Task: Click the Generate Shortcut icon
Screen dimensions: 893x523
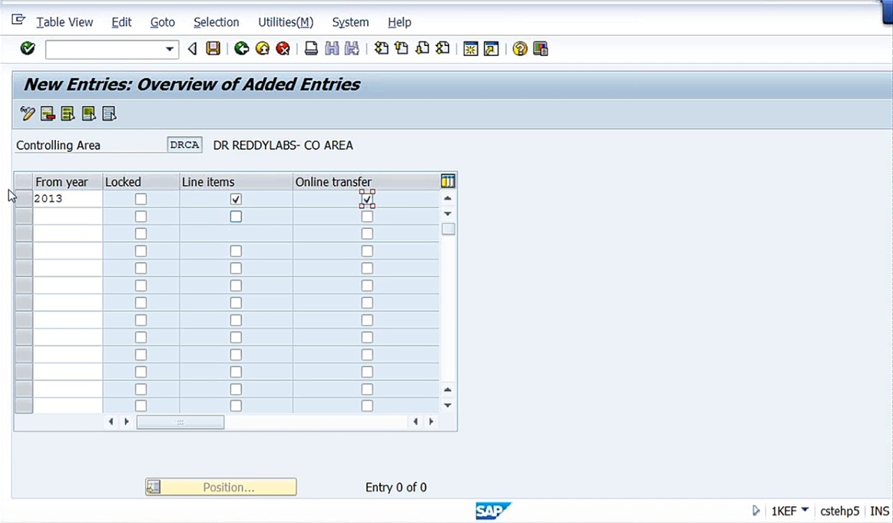Action: point(491,49)
